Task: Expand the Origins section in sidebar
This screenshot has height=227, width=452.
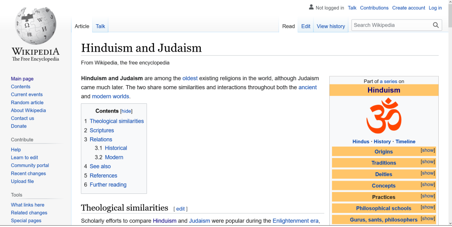Action: (x=428, y=150)
